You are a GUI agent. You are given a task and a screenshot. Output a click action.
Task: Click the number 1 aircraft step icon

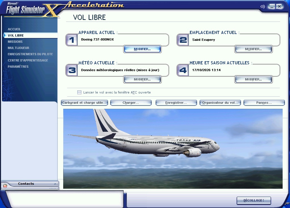(x=71, y=40)
